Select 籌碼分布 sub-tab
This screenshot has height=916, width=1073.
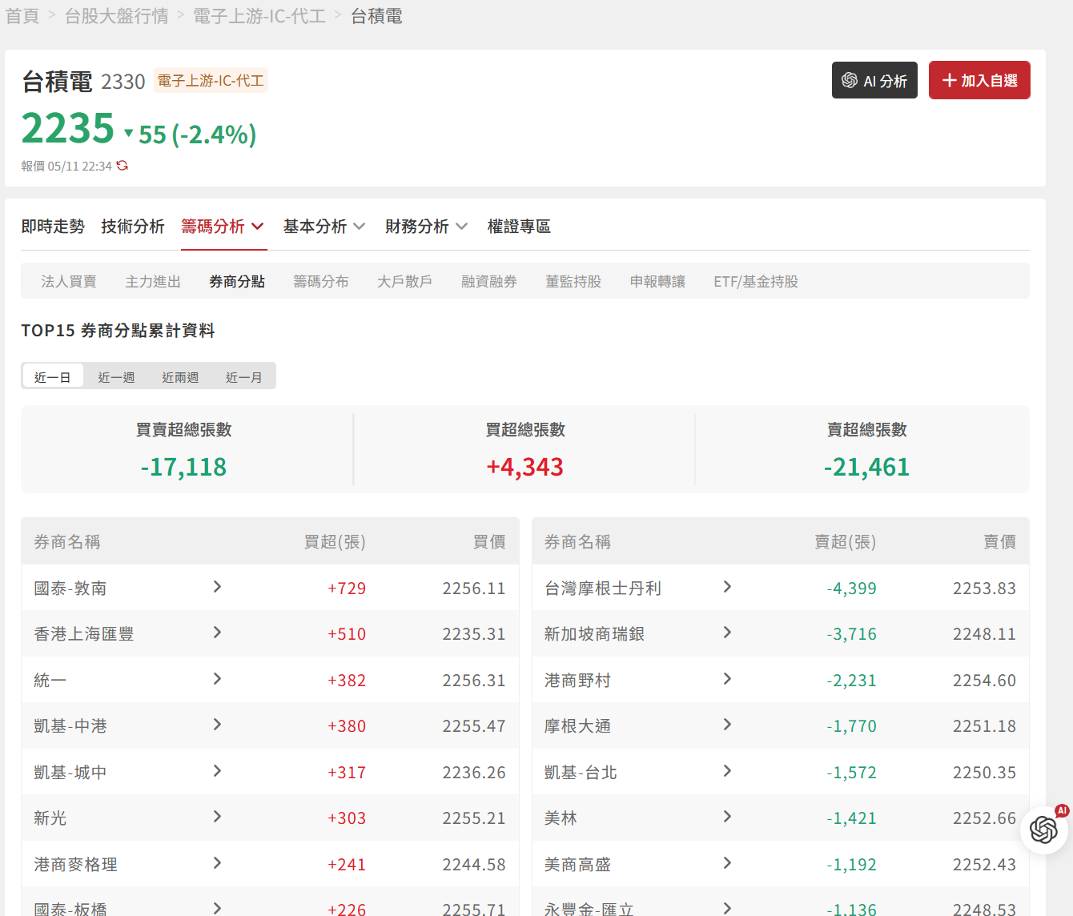[x=321, y=282]
